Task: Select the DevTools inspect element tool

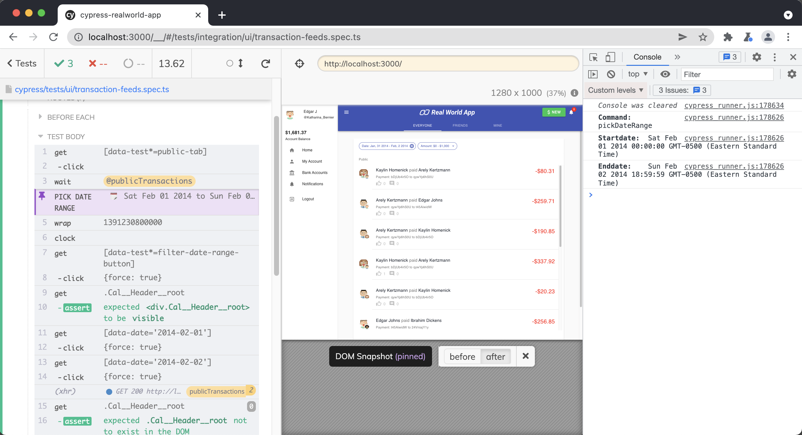Action: 593,57
